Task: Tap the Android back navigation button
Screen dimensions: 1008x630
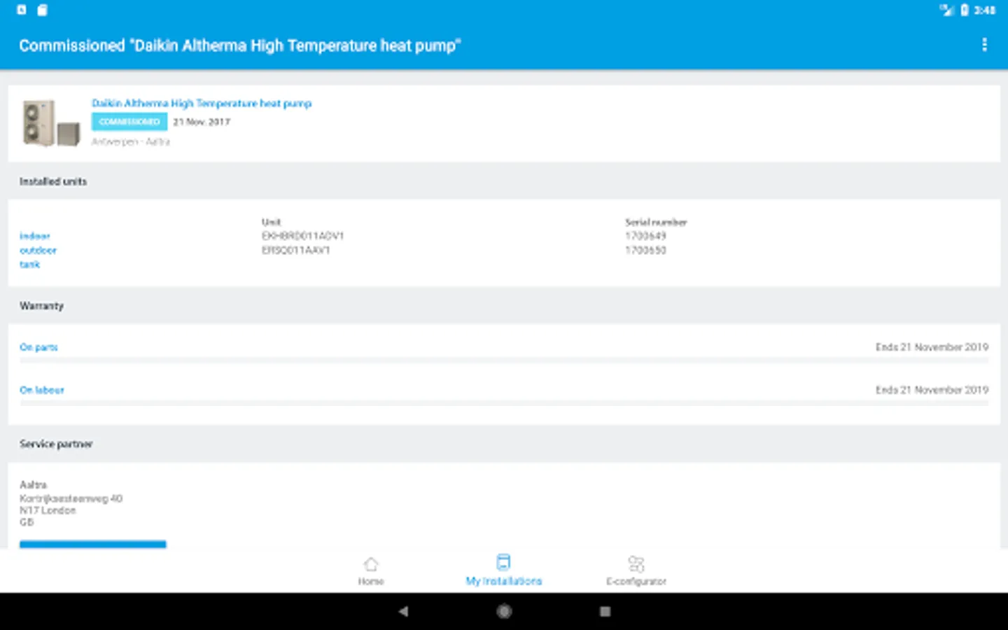Action: (x=403, y=611)
